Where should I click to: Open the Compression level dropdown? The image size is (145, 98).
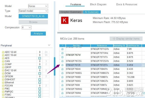pos(26,28)
